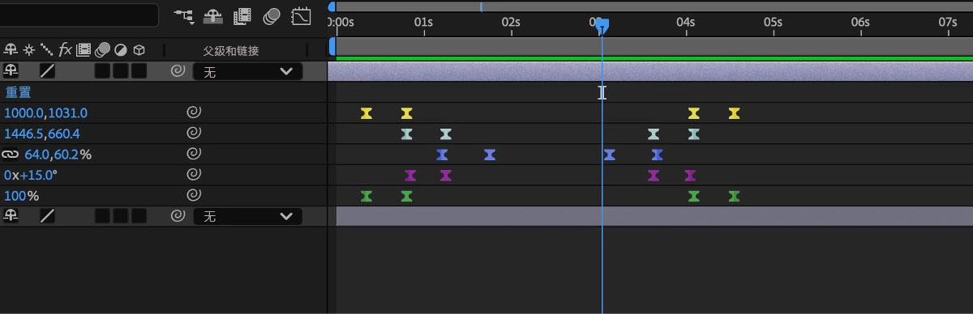Click the position value 1446.5,660.4
This screenshot has height=314, width=973.
pyautogui.click(x=42, y=133)
